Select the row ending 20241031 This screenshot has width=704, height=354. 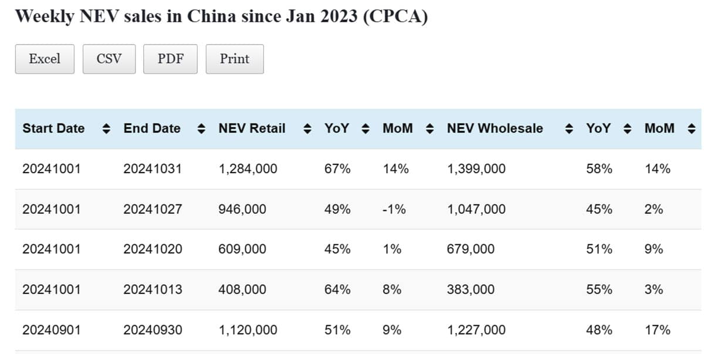pyautogui.click(x=153, y=169)
